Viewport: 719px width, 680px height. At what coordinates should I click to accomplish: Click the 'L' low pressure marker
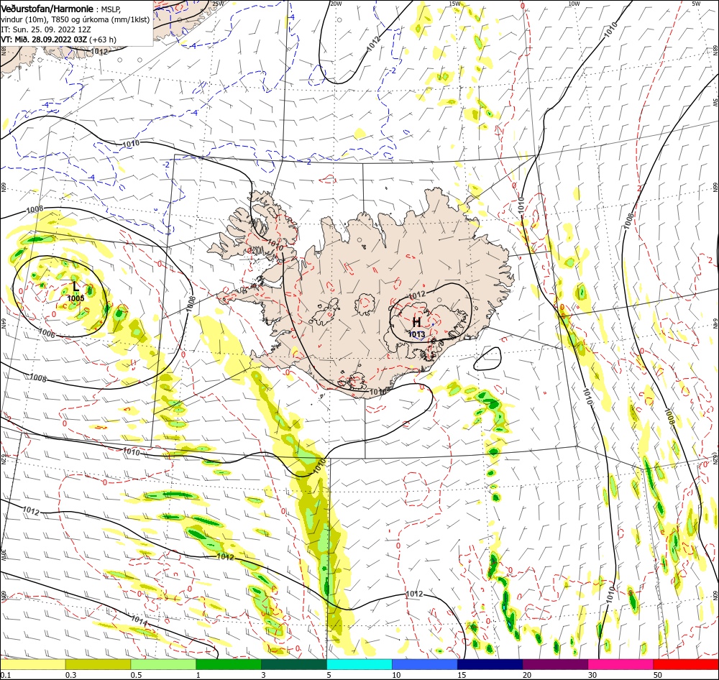tap(76, 287)
